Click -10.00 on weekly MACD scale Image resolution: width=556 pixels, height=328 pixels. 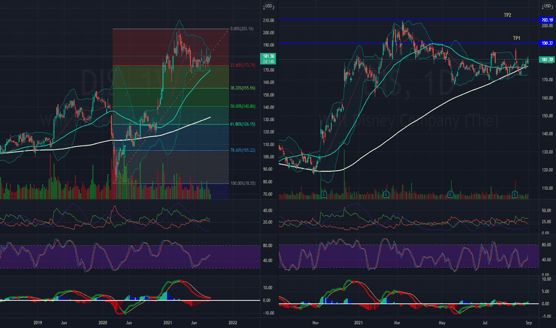coord(268,313)
